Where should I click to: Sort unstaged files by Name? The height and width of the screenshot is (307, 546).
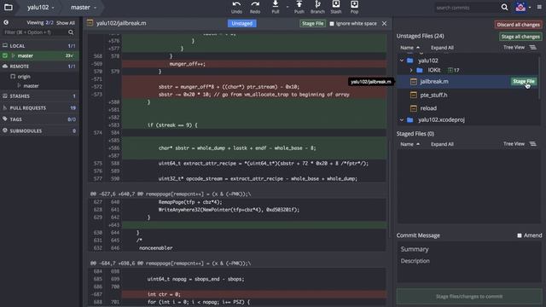409,48
